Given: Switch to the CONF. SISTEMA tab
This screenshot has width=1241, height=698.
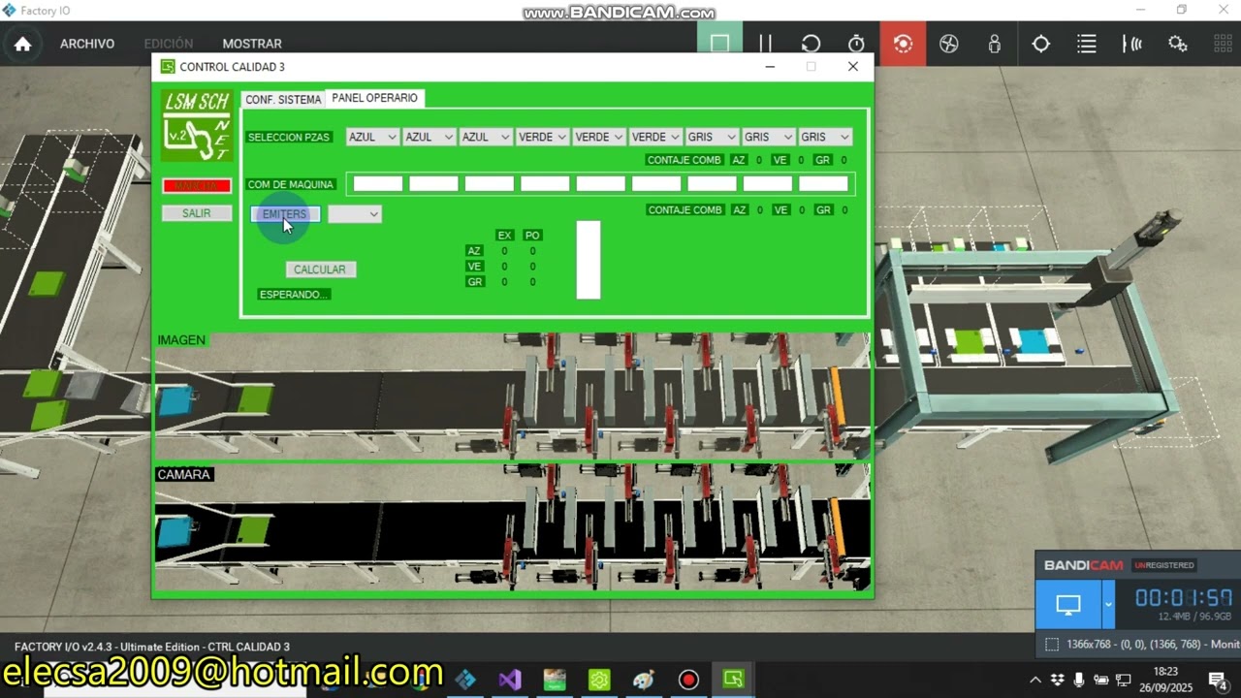Looking at the screenshot, I should point(283,99).
